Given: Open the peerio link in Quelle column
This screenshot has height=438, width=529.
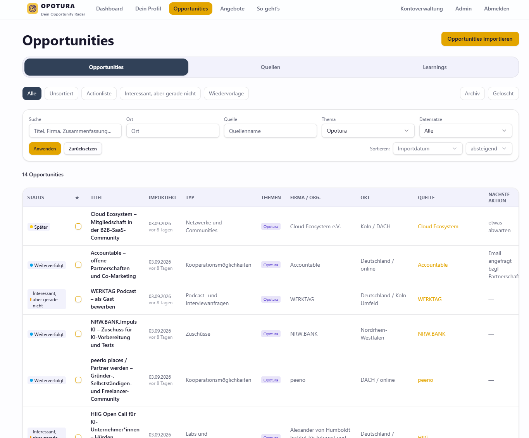Looking at the screenshot, I should [x=425, y=380].
